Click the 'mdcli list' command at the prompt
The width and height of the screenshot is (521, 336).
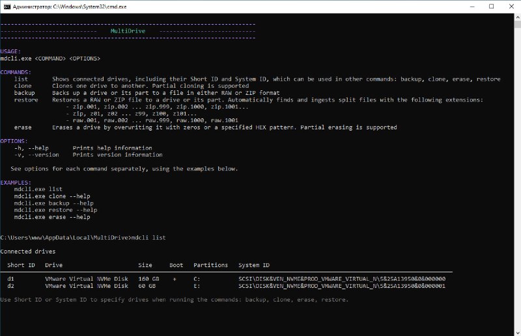(x=148, y=237)
